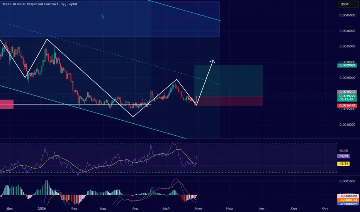This screenshot has width=360, height=212.
Task: Select the purple 52,69 RSI value tag
Action: tap(343, 156)
